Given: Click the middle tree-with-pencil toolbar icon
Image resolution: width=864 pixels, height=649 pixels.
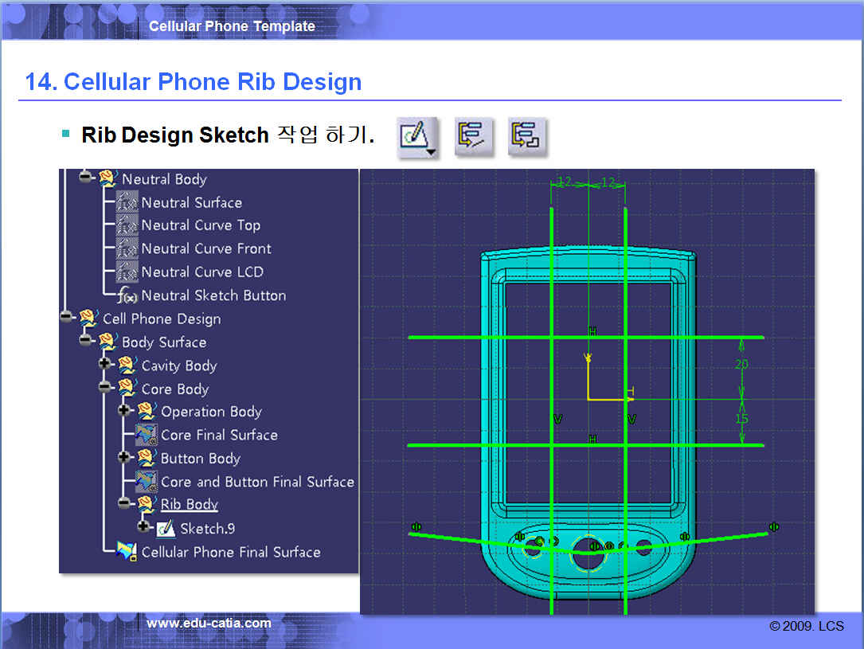Looking at the screenshot, I should pos(473,136).
